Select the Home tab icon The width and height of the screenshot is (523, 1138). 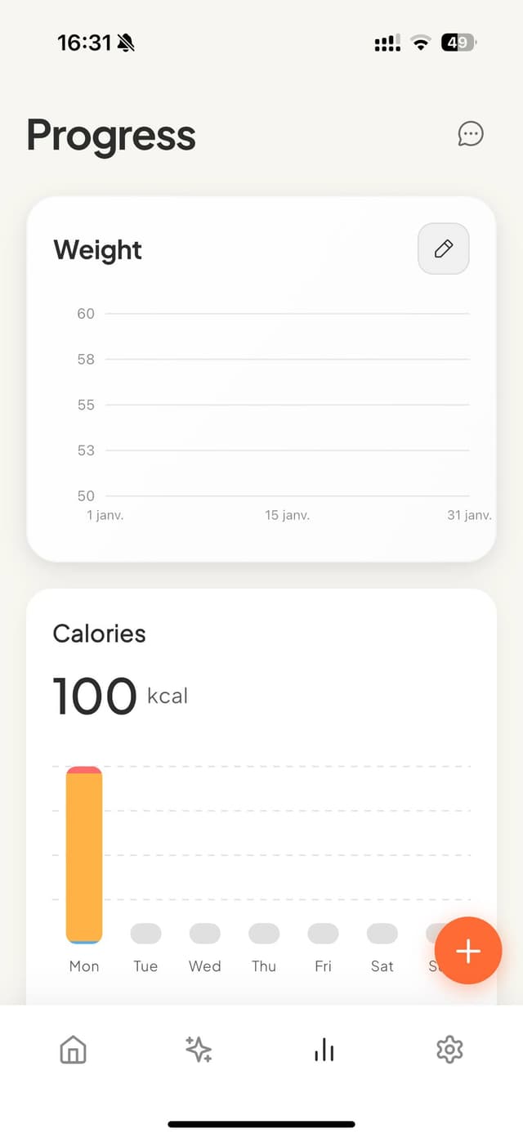72,1050
